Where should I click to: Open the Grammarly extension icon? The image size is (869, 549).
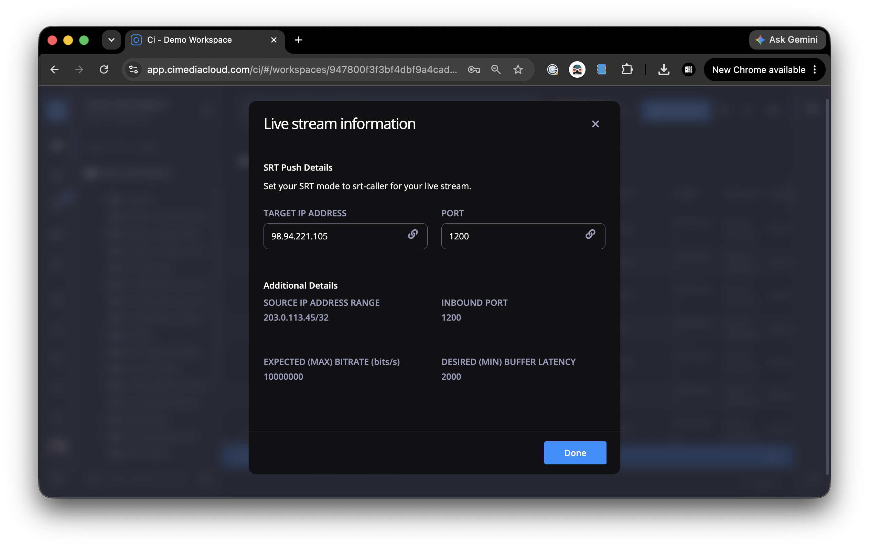[552, 69]
